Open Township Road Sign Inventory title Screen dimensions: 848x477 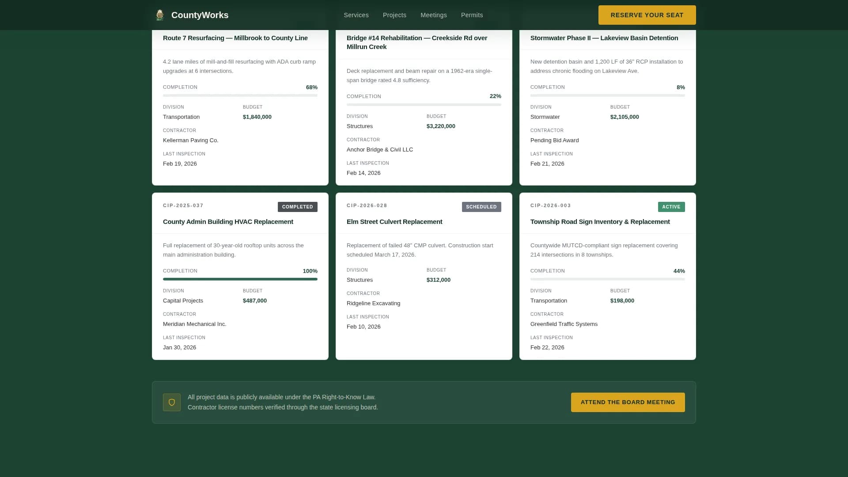[x=600, y=222]
